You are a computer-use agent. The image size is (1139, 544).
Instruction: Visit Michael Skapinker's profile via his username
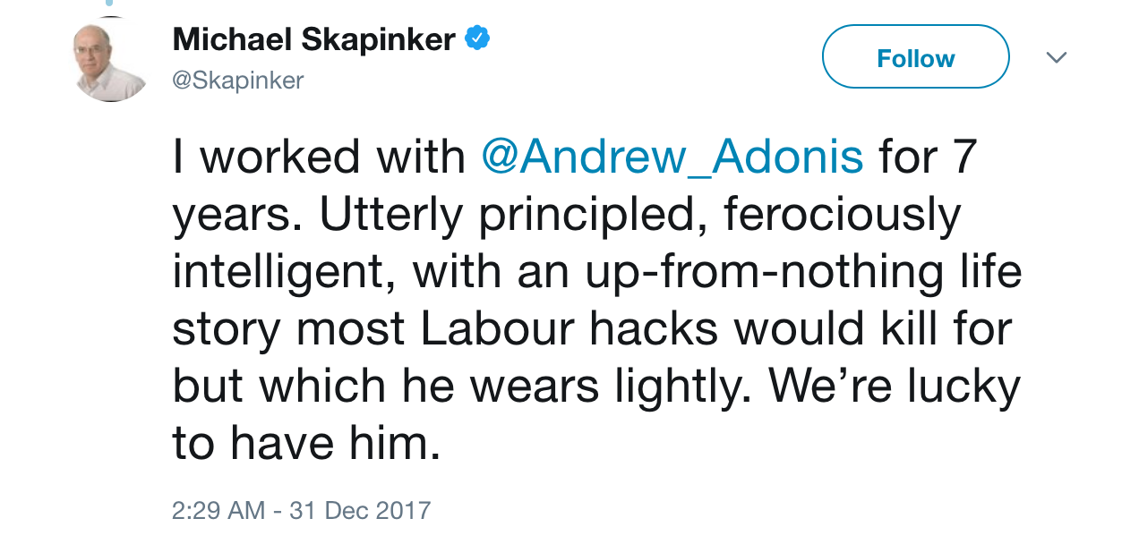click(237, 81)
